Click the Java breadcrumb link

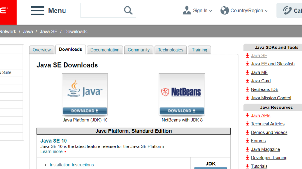[28, 32]
